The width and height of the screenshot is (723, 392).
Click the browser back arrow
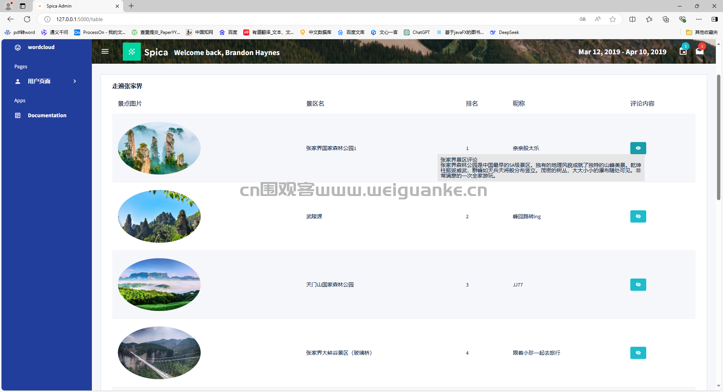pos(11,19)
